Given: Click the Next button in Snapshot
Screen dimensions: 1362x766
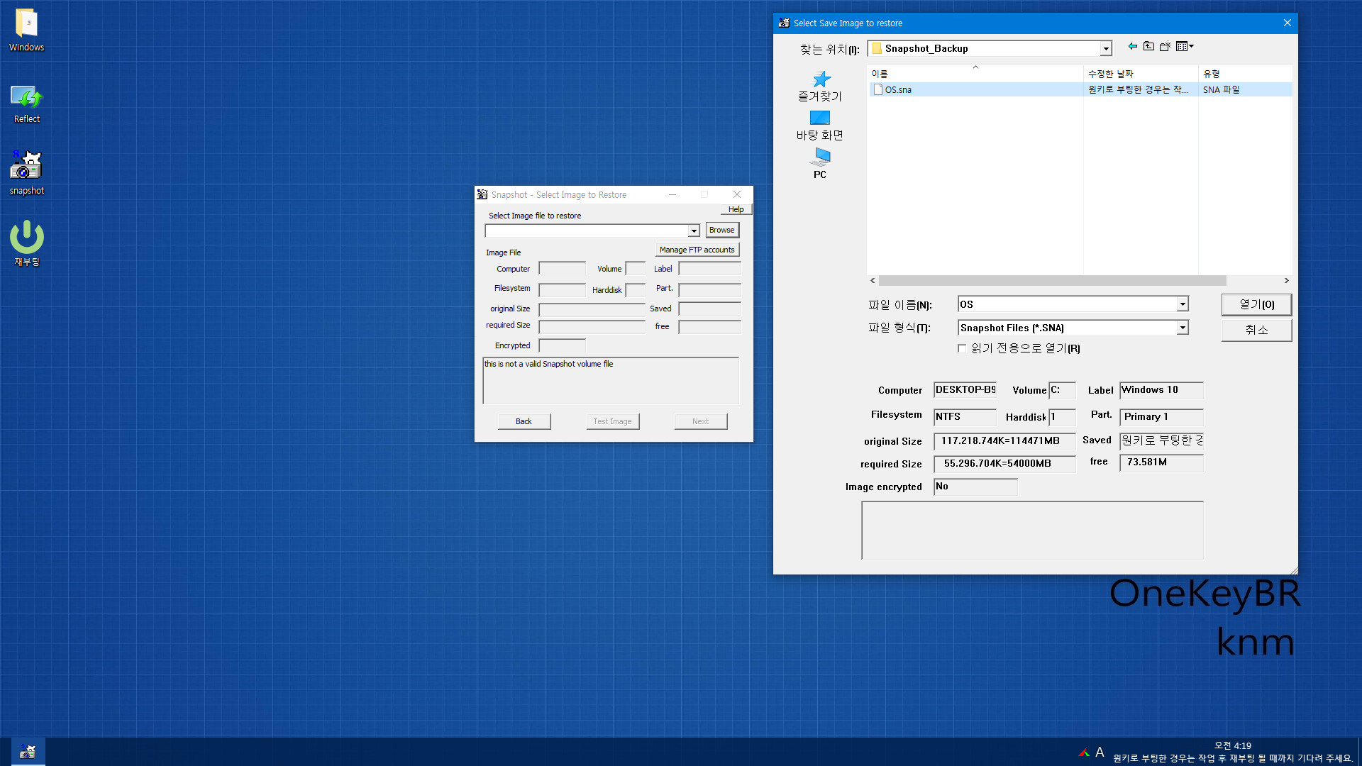Looking at the screenshot, I should [x=701, y=421].
